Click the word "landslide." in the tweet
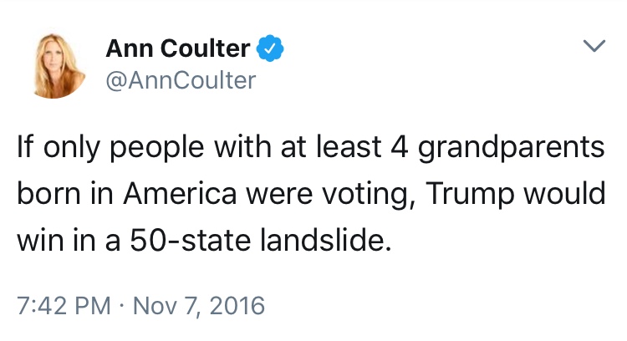This screenshot has width=627, height=341. (326, 240)
